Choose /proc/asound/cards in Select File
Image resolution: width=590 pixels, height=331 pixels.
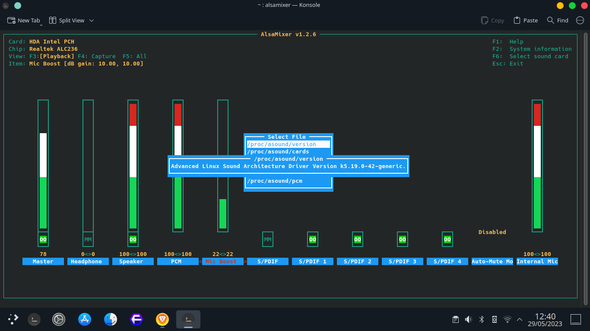click(289, 152)
